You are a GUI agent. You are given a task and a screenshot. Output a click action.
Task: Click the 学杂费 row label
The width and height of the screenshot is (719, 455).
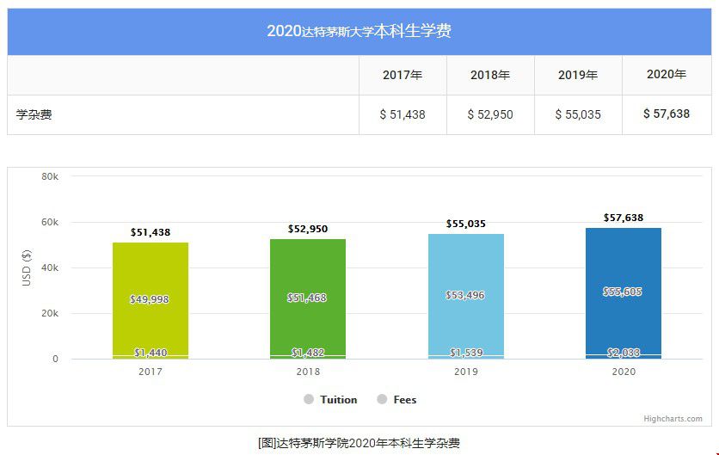click(x=34, y=114)
